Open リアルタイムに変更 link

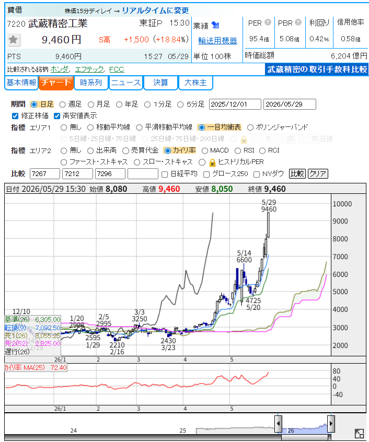tap(155, 11)
